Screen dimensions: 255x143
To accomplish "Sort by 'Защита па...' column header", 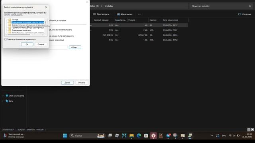I will click(120, 20).
